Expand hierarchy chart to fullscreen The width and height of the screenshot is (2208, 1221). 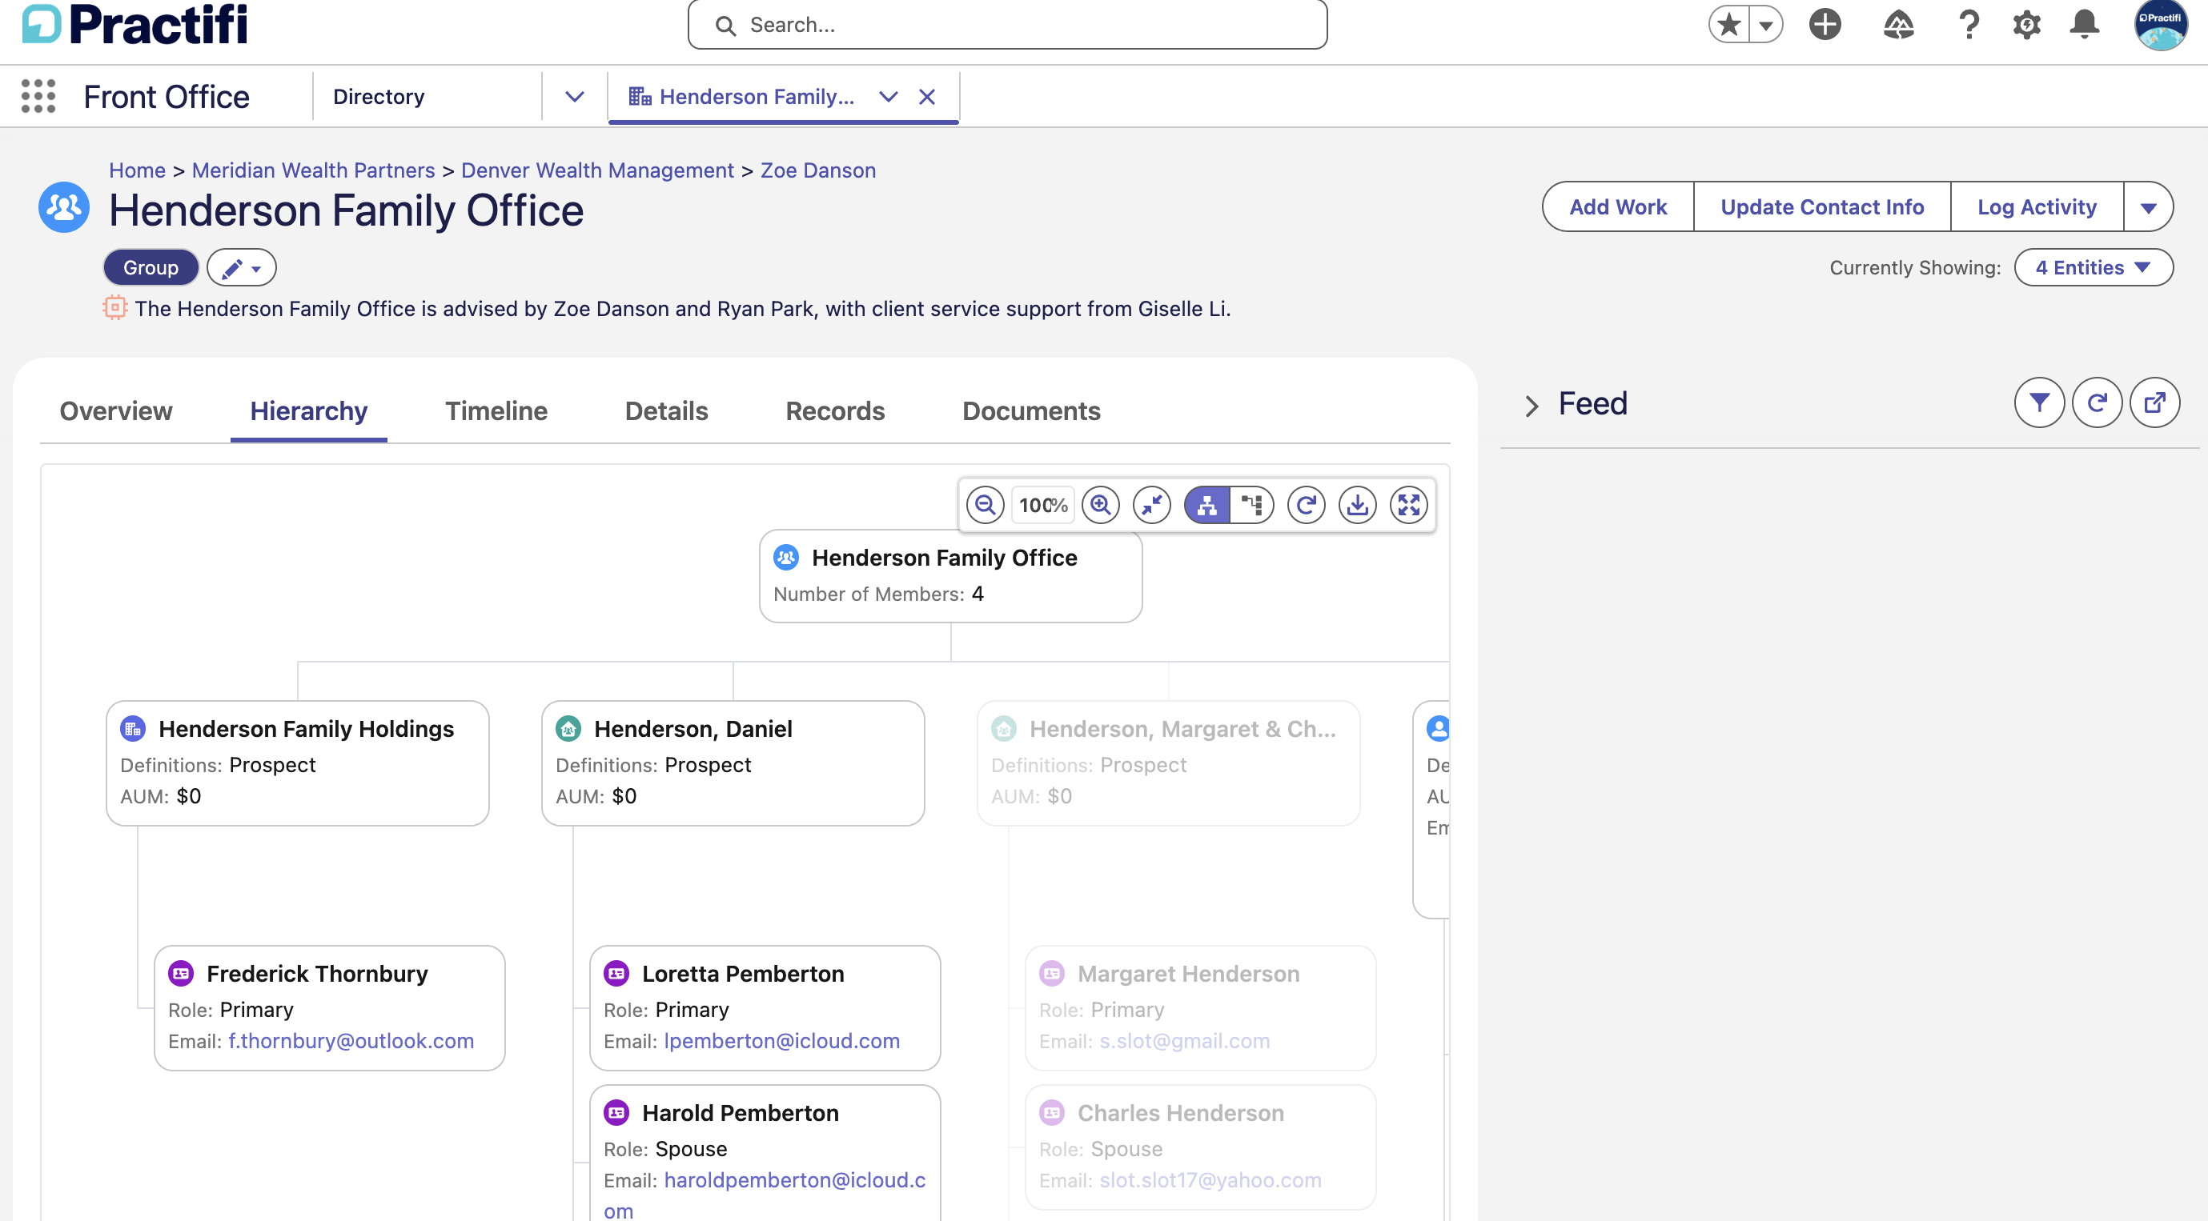pos(1409,505)
